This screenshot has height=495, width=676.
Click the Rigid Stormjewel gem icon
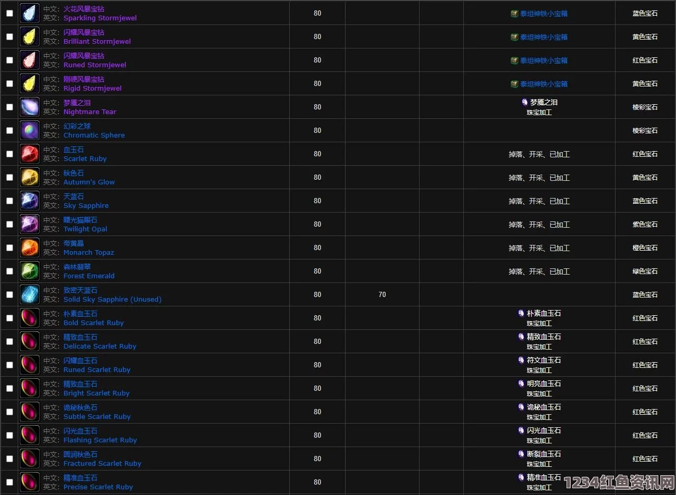pyautogui.click(x=30, y=83)
